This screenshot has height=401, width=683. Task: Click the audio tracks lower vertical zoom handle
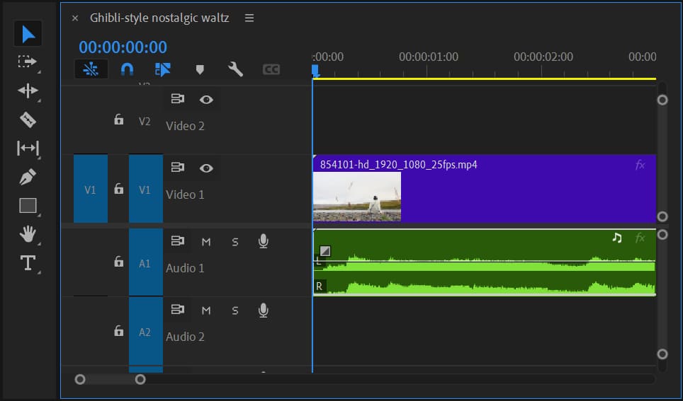tap(662, 354)
